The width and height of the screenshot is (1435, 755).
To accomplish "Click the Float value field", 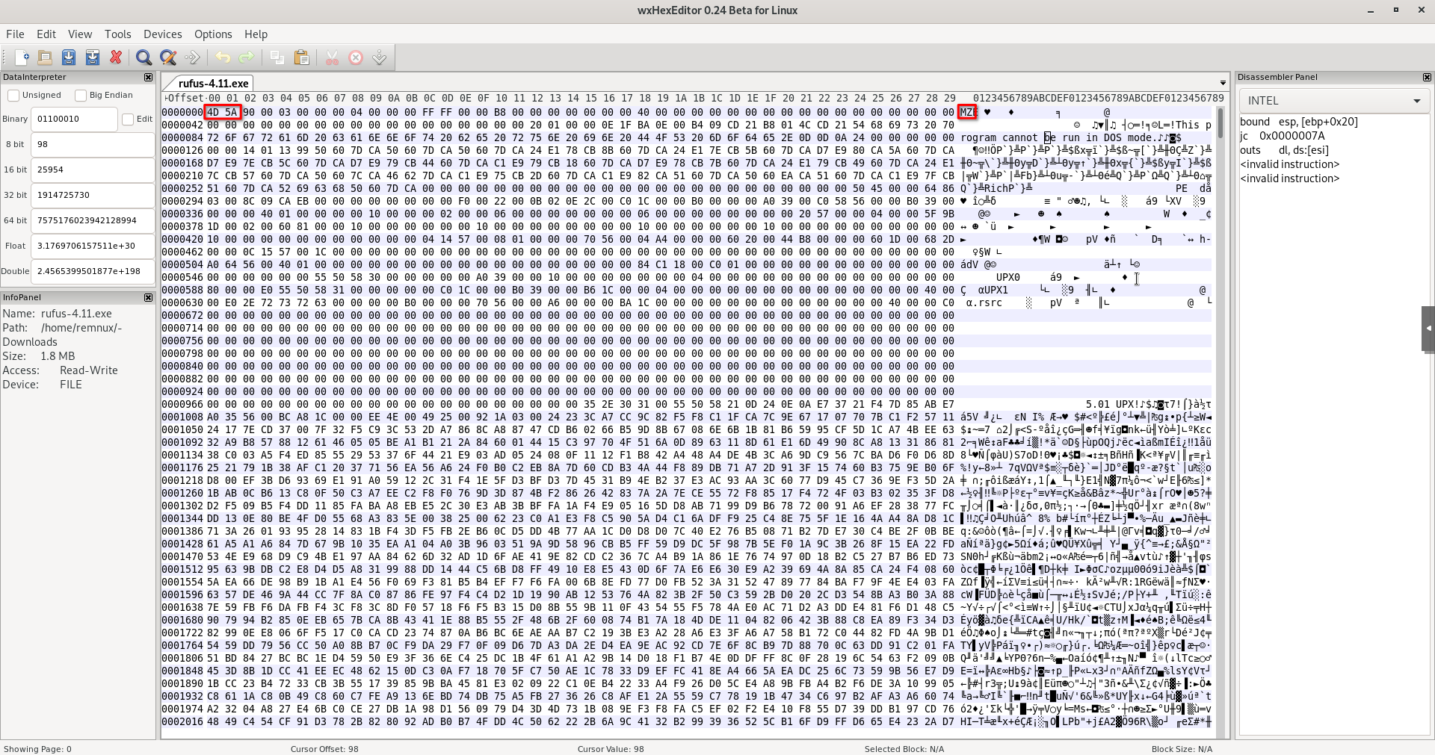I will [93, 246].
